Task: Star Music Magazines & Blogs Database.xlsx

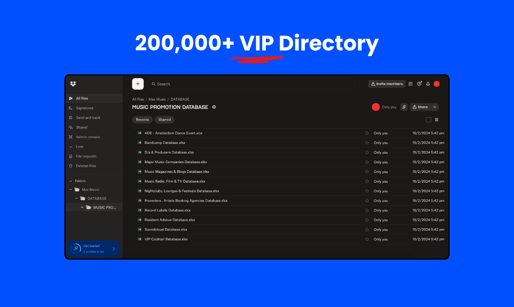Action: (x=367, y=172)
